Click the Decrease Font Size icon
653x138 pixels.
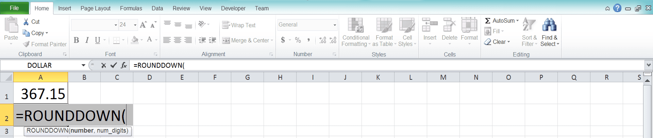coord(153,25)
